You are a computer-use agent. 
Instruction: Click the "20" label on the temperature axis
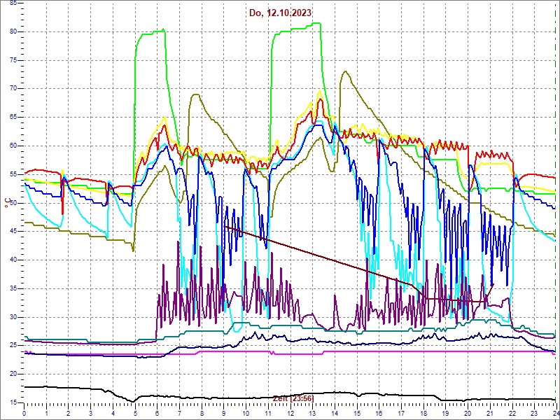coord(13,374)
